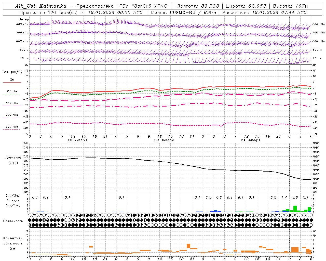
Task: Select the text ФГБУ "ЗапСиб УГМС" in header
Action: tap(143, 6)
